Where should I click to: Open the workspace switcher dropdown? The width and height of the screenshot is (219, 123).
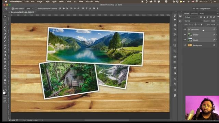point(205,9)
